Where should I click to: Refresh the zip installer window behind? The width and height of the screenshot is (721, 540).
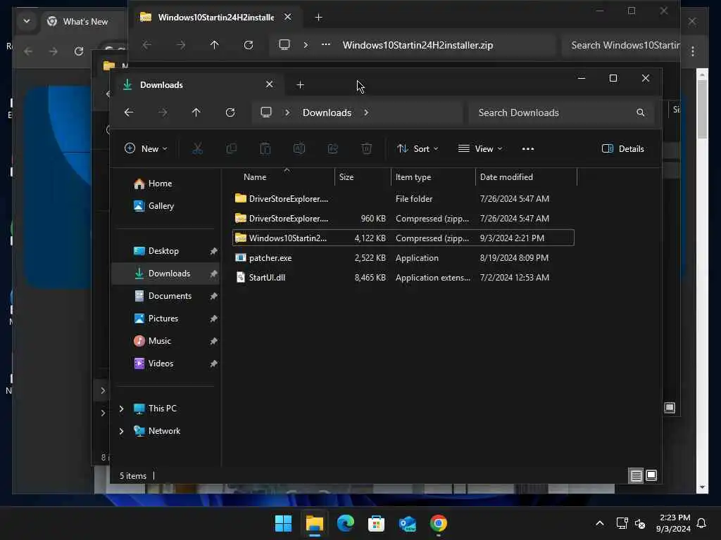click(x=249, y=45)
